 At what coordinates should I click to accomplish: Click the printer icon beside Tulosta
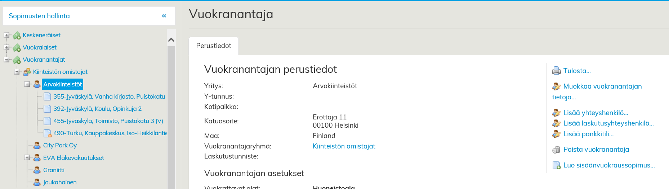(556, 71)
